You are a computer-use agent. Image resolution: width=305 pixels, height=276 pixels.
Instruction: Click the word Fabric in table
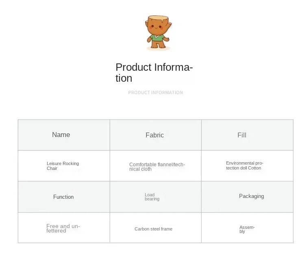[155, 135]
